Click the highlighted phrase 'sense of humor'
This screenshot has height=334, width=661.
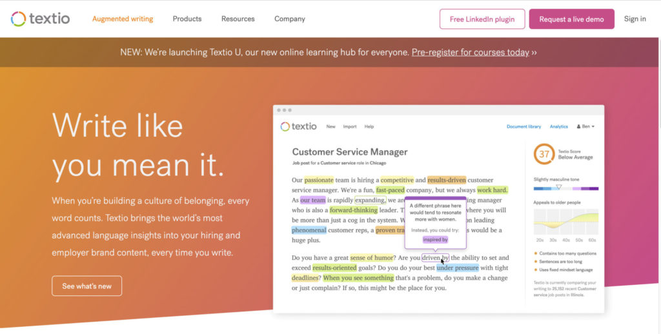tap(371, 258)
